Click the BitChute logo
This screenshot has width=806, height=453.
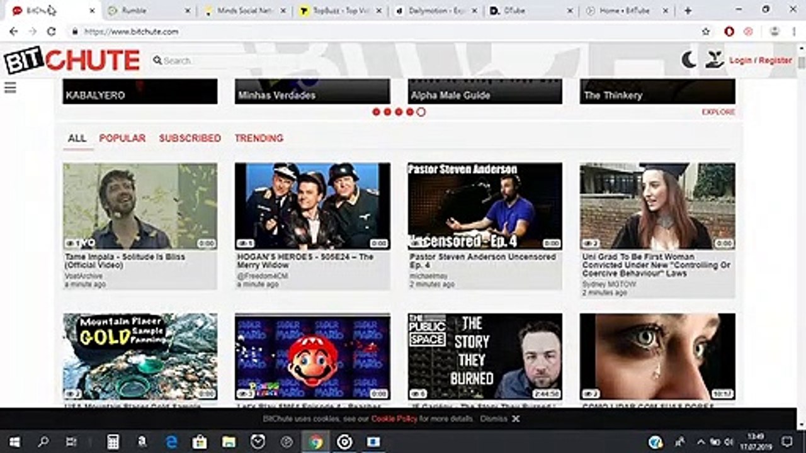click(72, 60)
